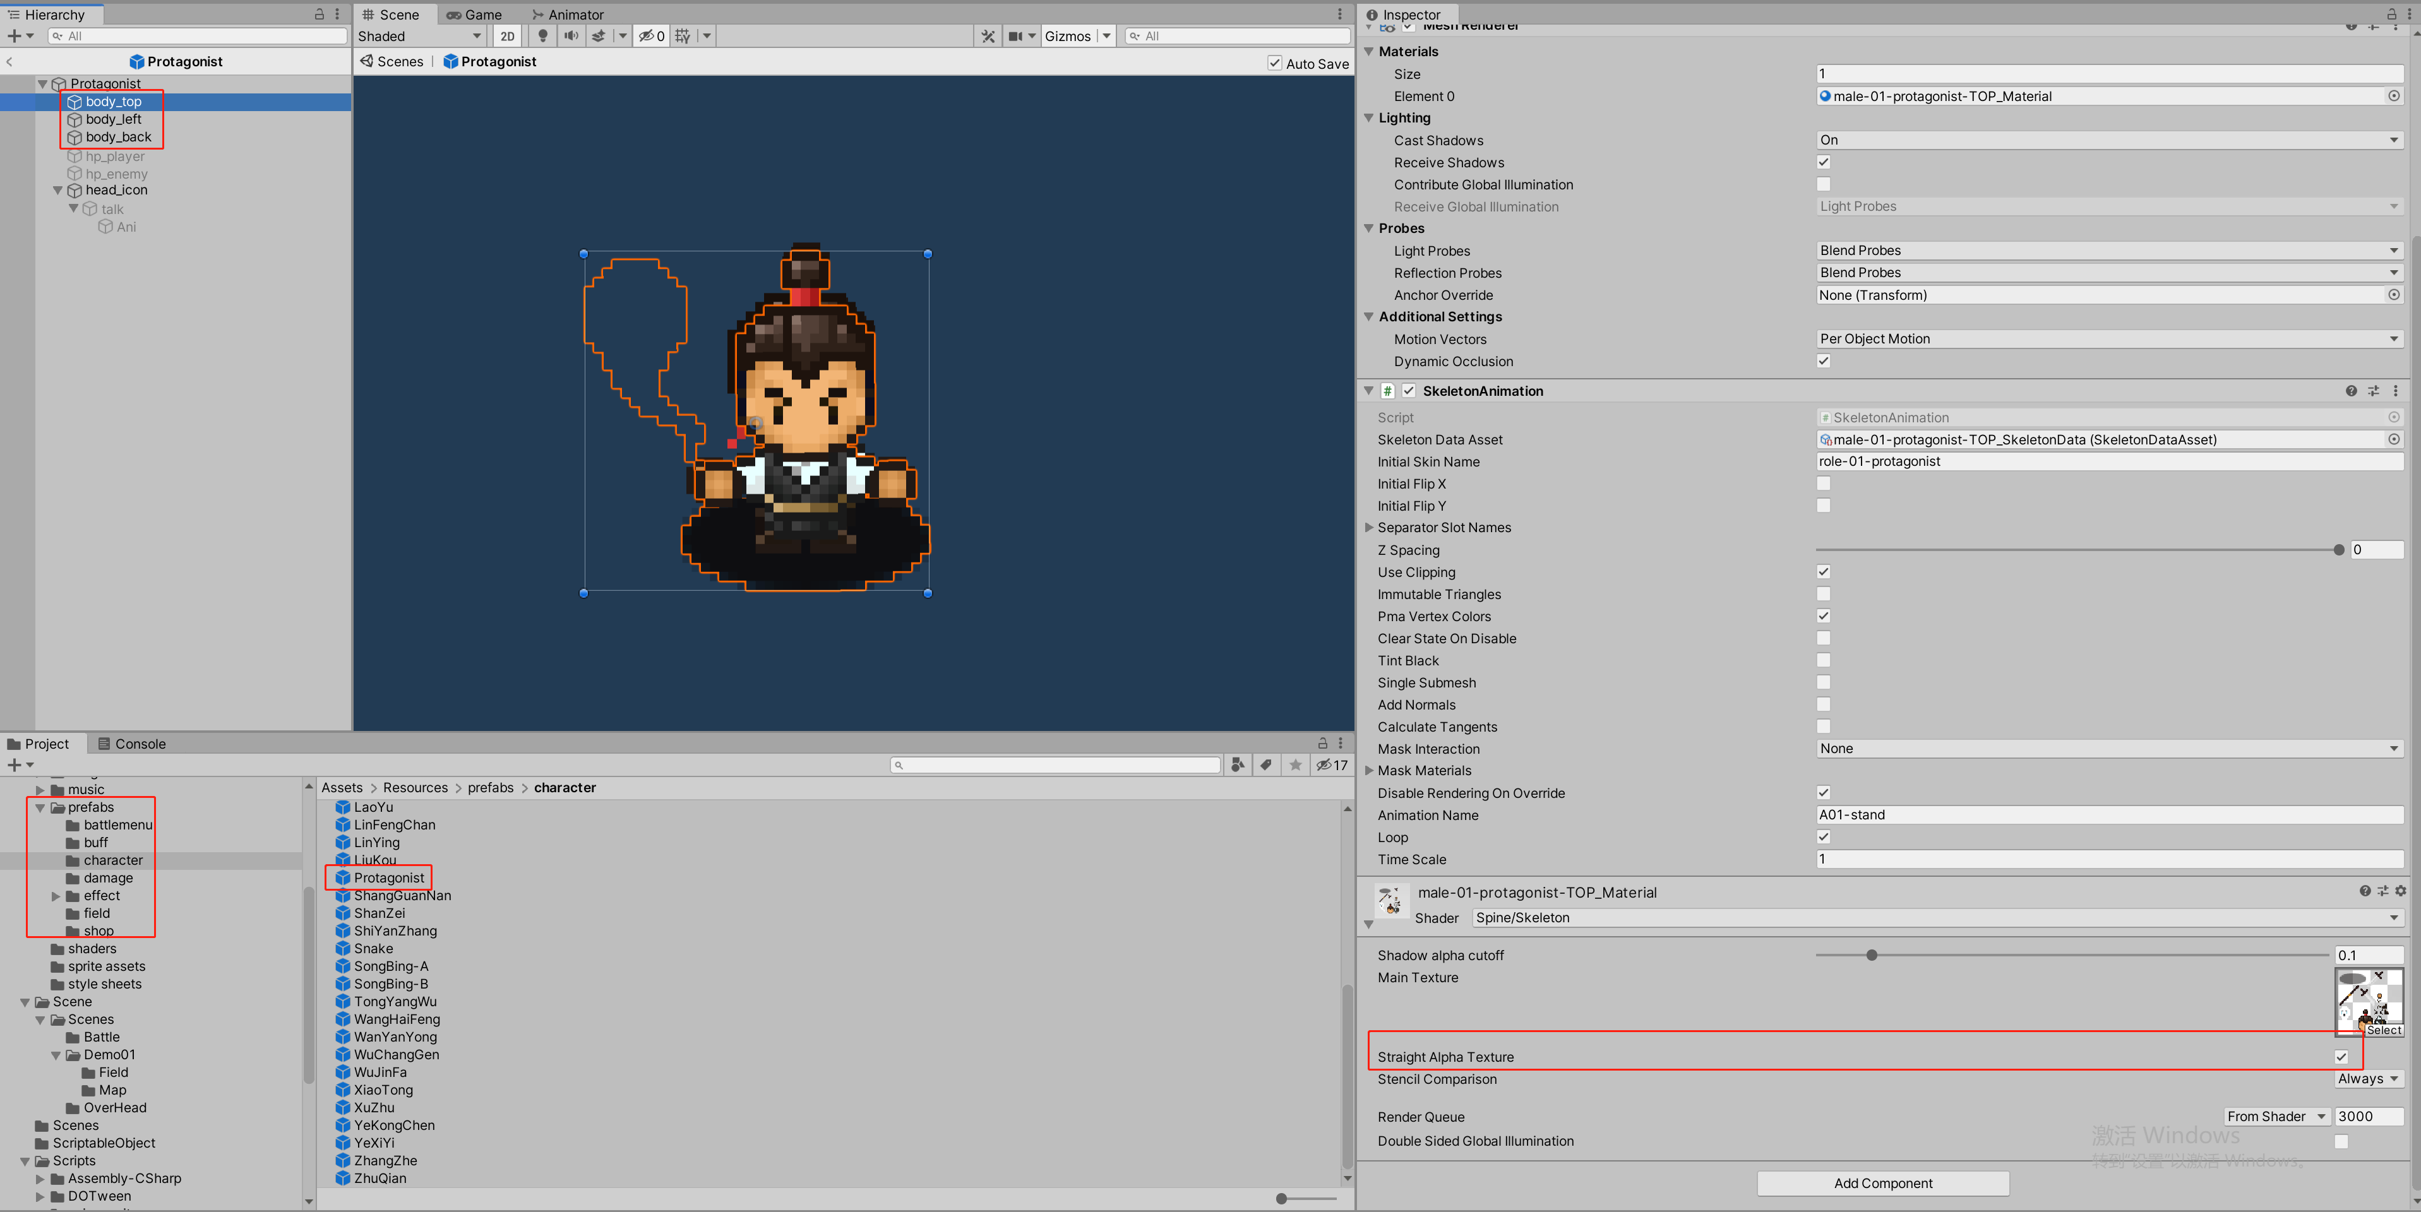Pick material for Element 0 slot
Image resolution: width=2421 pixels, height=1212 pixels.
2394,96
